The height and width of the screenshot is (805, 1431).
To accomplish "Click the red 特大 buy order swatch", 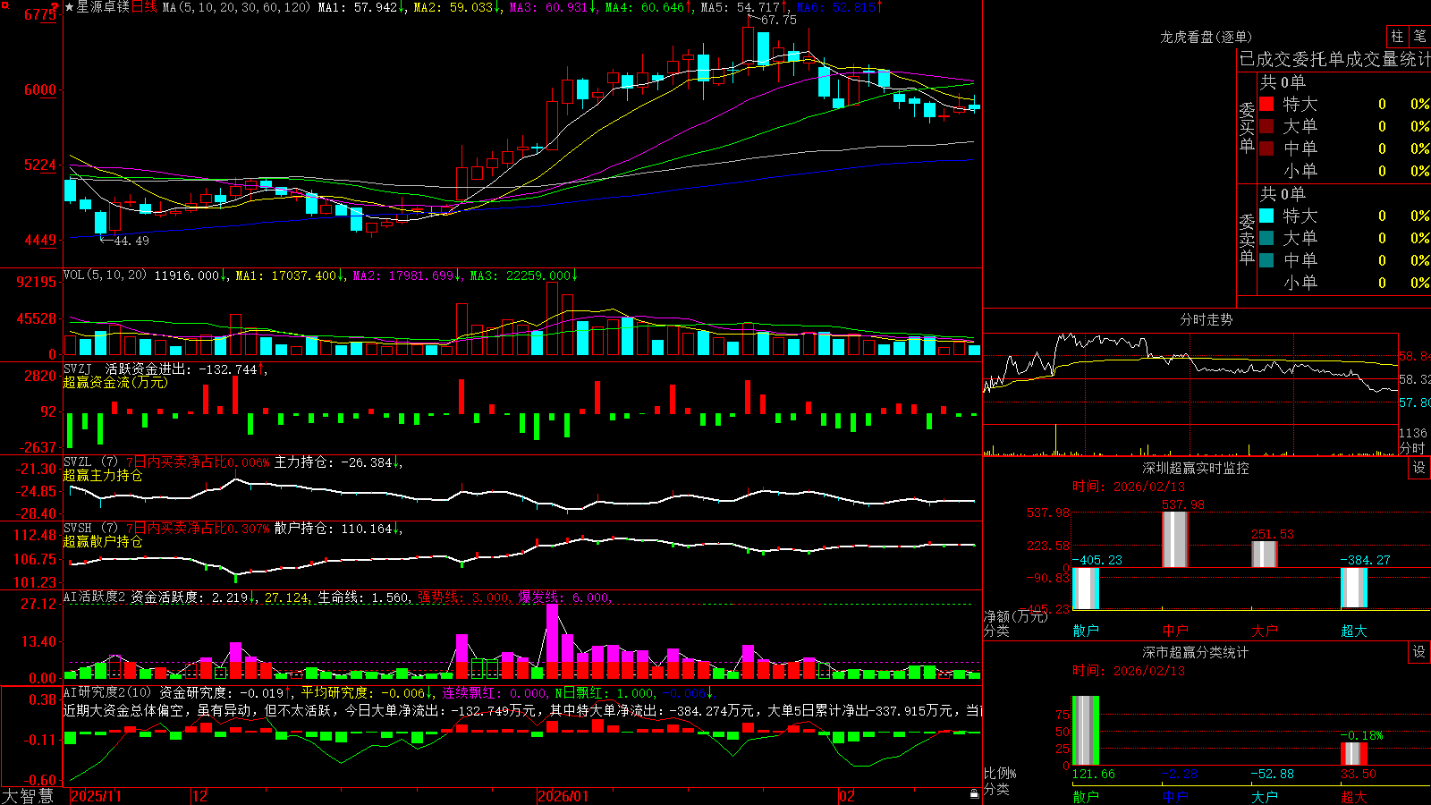I will point(1266,104).
